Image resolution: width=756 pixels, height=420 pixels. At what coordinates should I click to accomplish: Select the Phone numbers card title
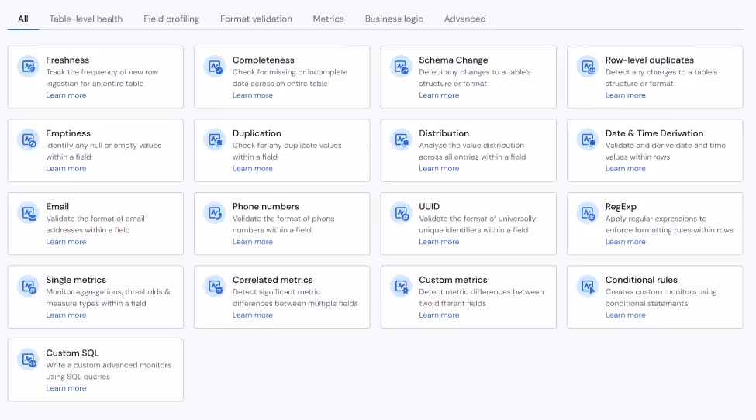pyautogui.click(x=266, y=206)
